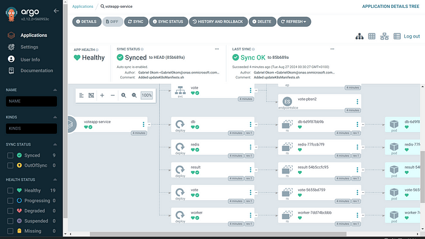Open the redis deploy node kebab menu

pos(250,147)
